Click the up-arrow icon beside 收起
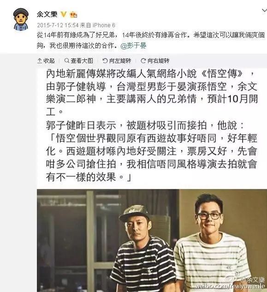The image size is (267, 292). click(40, 61)
